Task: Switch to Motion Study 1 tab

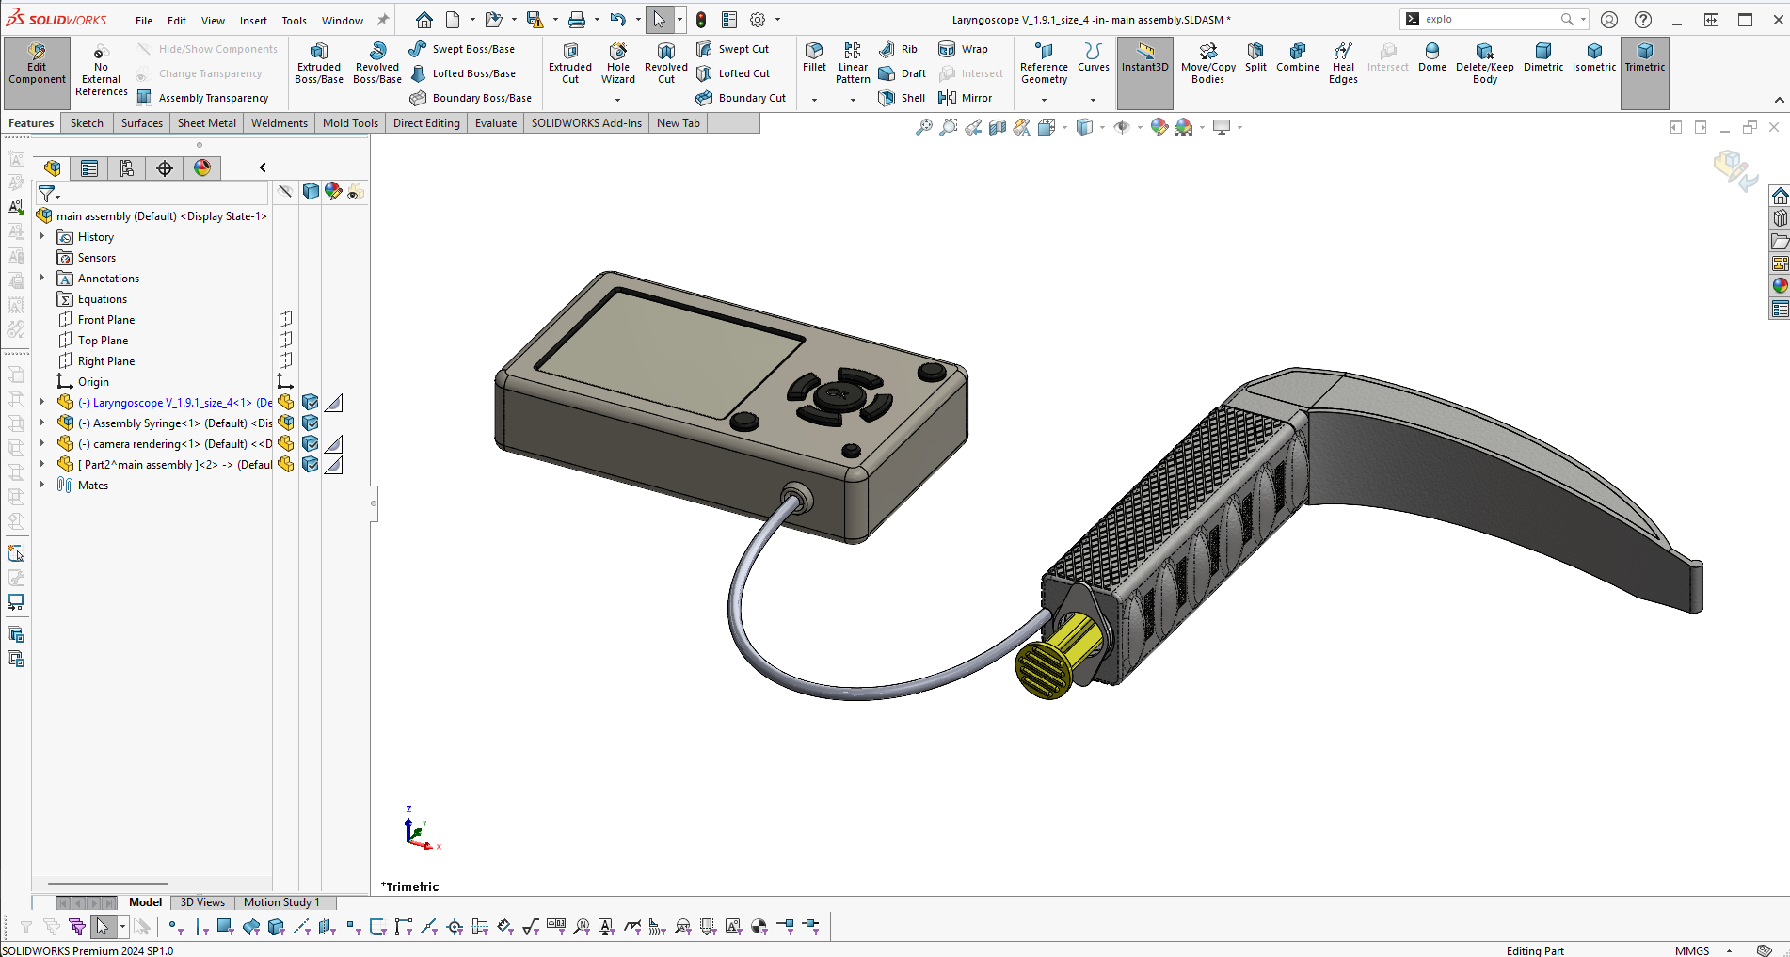Action: 281,902
